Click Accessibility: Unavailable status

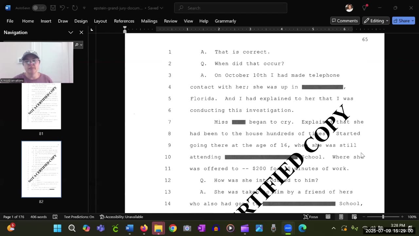tap(121, 217)
